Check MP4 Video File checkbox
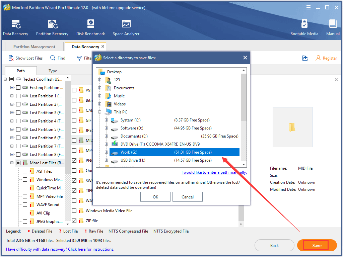 click(25, 196)
